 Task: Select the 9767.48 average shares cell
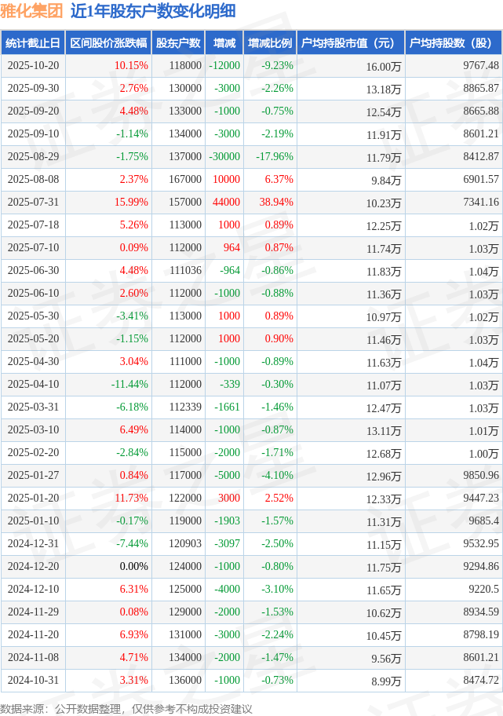point(481,66)
